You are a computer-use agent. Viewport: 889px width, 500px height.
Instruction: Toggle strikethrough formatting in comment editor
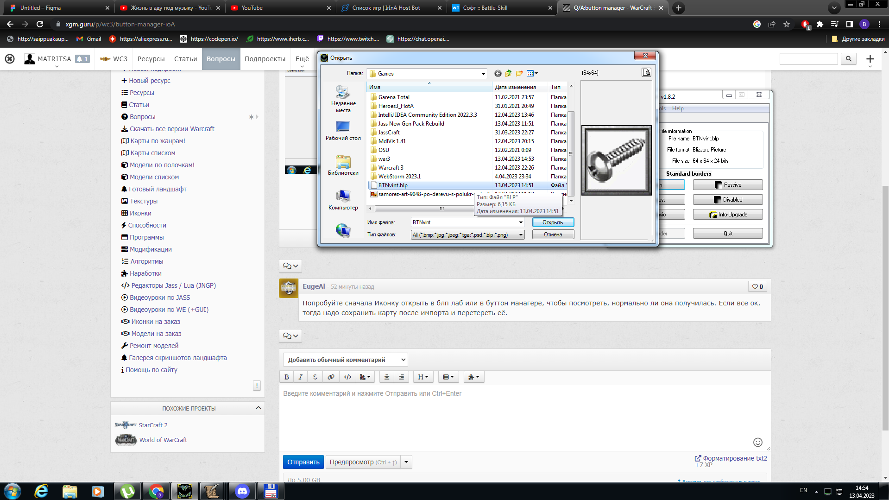point(315,377)
